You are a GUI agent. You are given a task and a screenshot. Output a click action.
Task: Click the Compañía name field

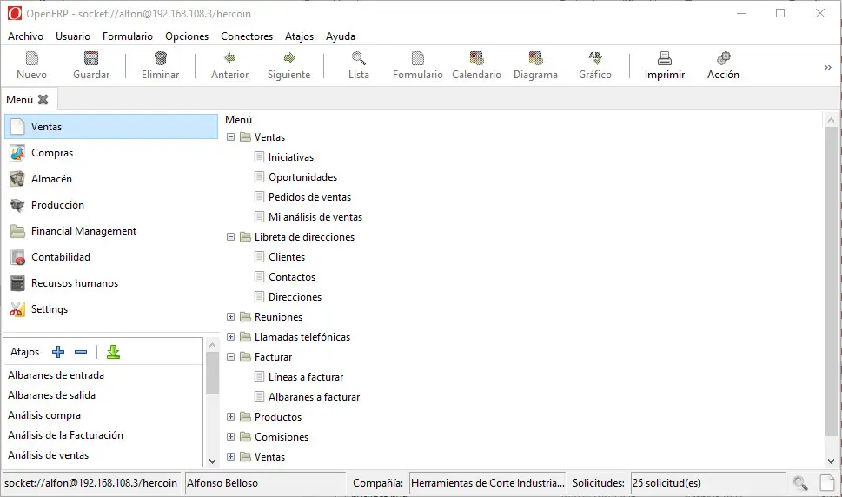coord(487,482)
